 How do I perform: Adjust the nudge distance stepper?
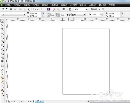pyautogui.click(x=101, y=15)
